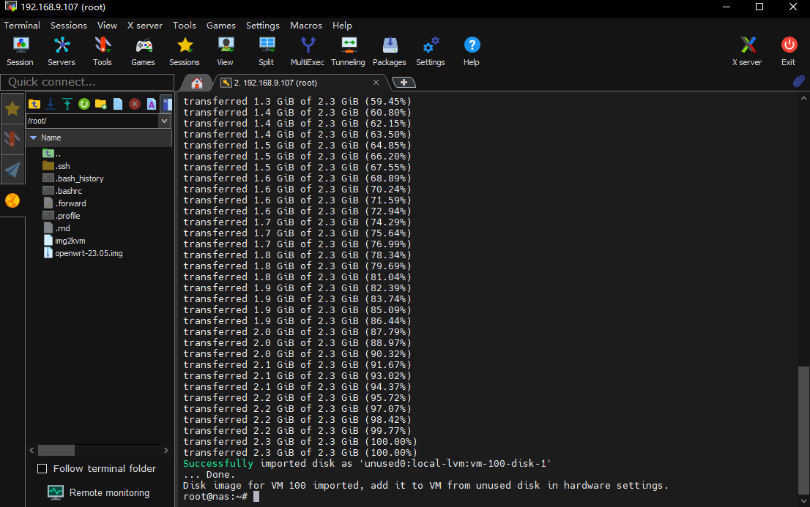Open a new tab with plus button
Viewport: 810px width, 507px height.
coord(404,83)
